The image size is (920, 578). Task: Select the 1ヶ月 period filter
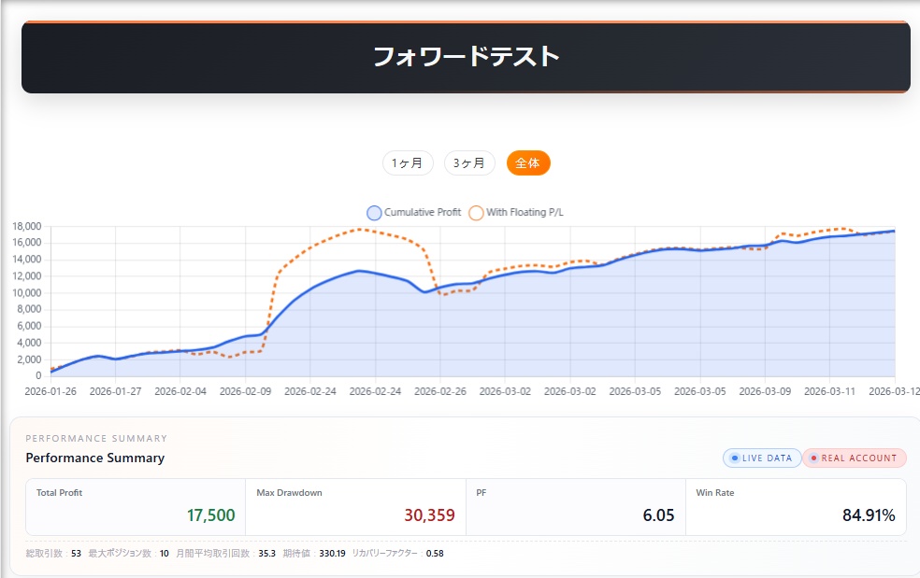pos(408,163)
